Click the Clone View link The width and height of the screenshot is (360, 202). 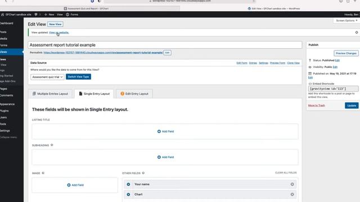[294, 63]
